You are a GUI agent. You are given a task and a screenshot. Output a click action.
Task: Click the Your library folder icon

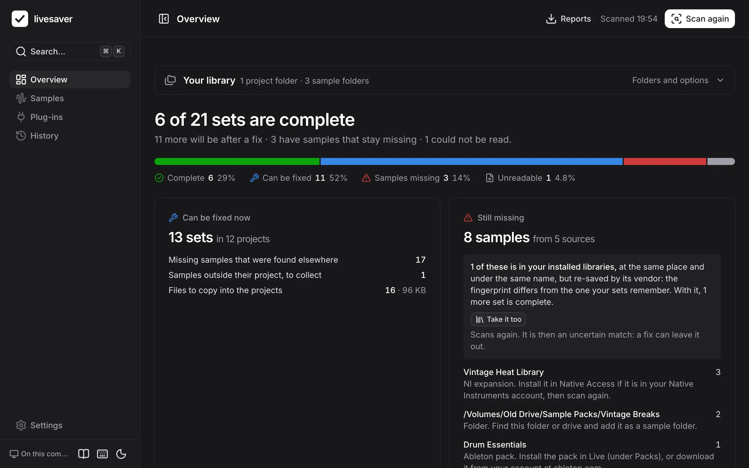pos(170,80)
